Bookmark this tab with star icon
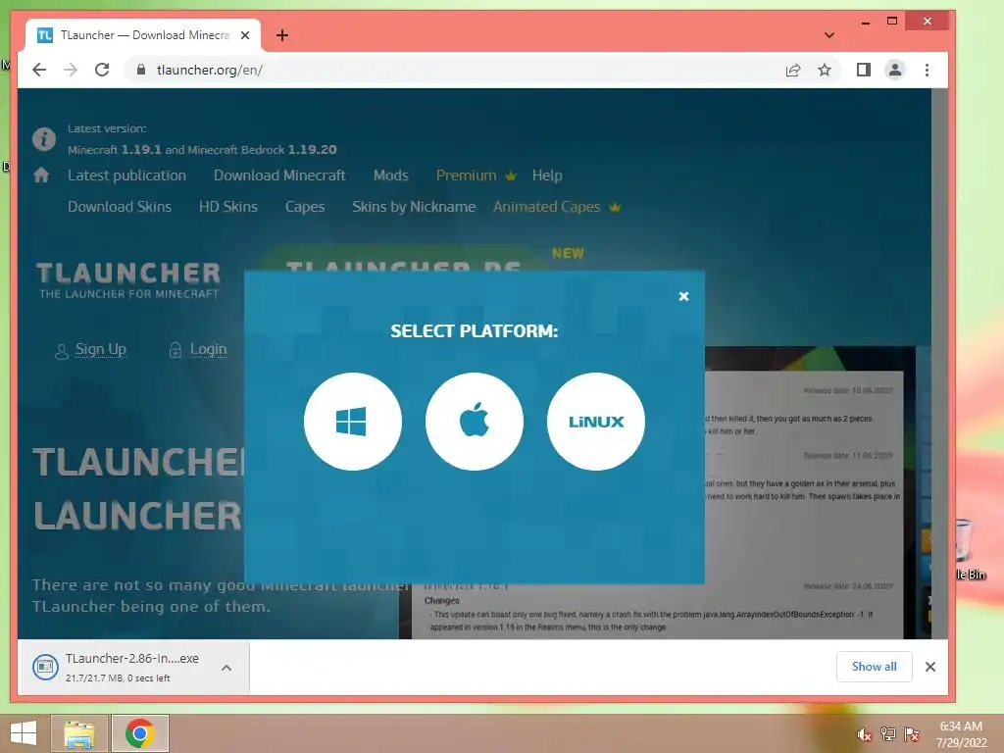 coord(824,70)
